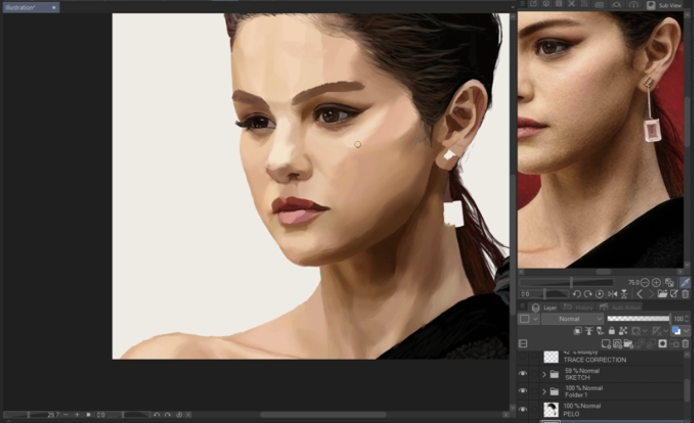Hide the Folder 1 layer
694x423 pixels.
click(523, 391)
